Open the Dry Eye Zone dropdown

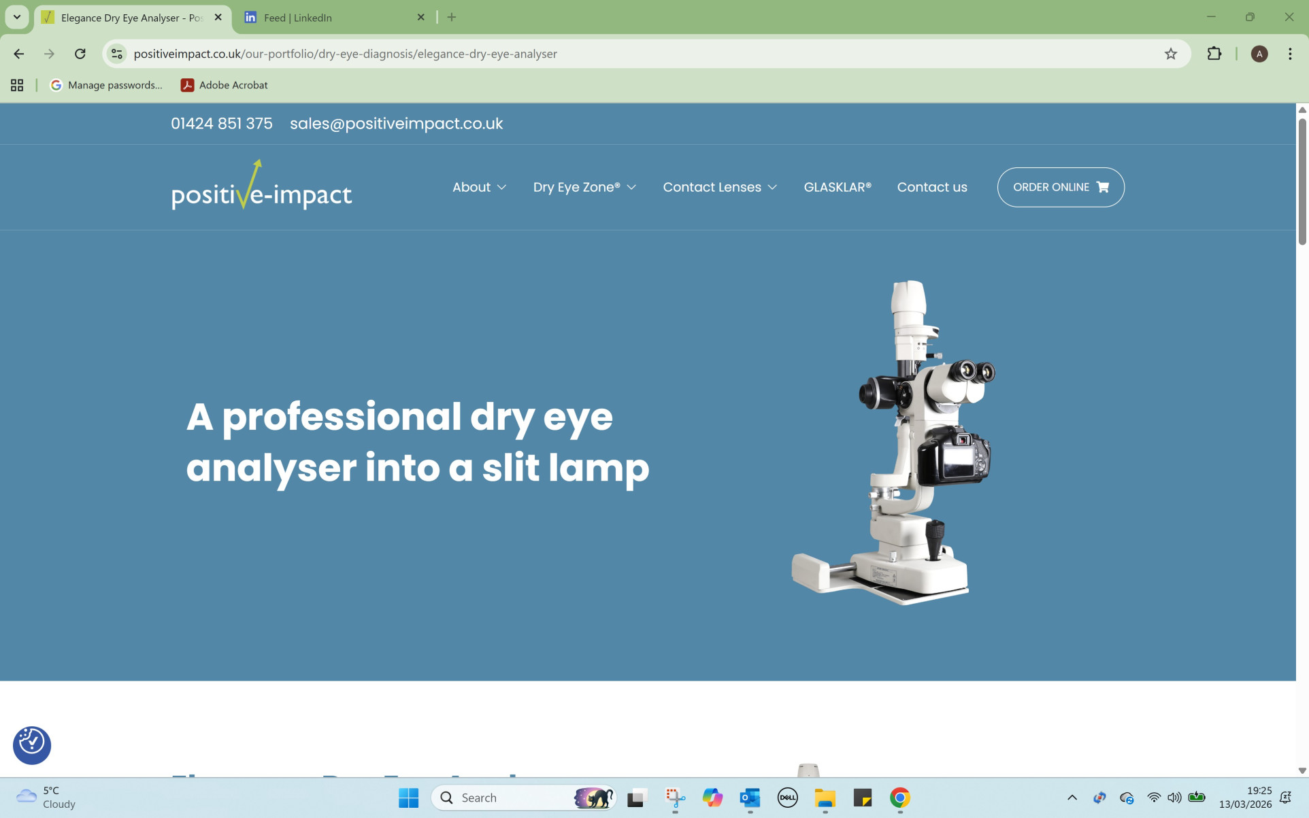point(584,187)
